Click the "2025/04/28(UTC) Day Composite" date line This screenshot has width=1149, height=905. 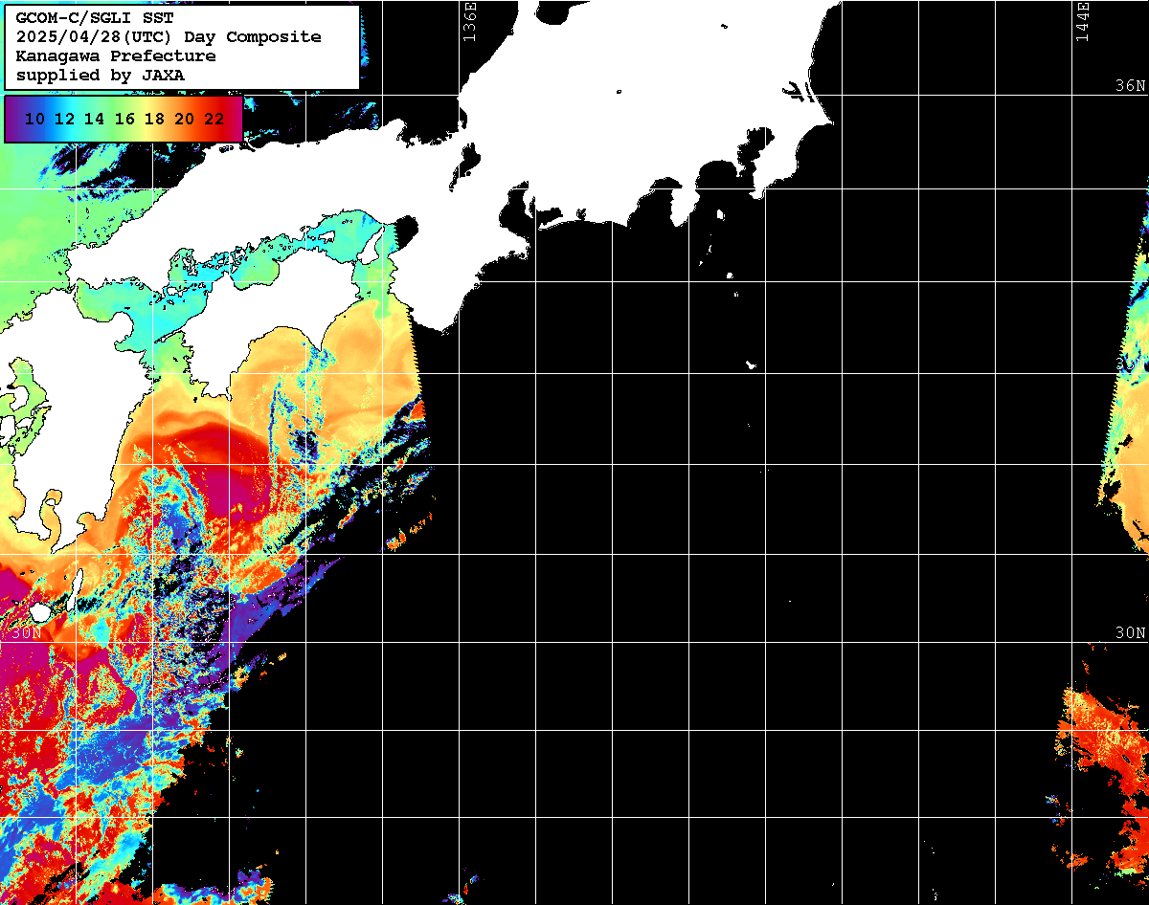169,37
